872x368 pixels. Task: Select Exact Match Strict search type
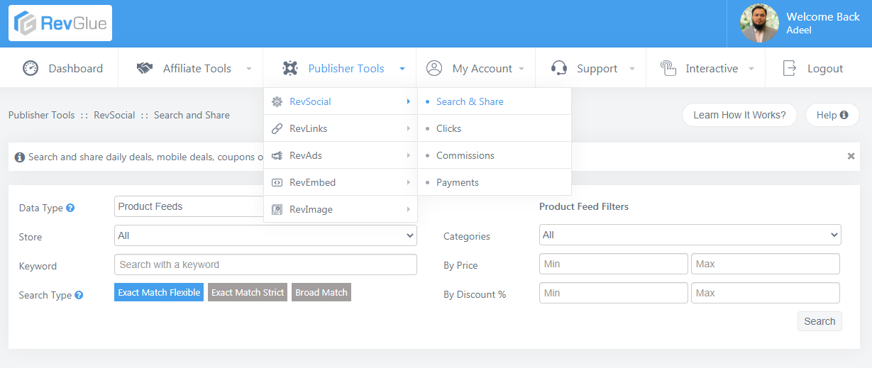(248, 292)
